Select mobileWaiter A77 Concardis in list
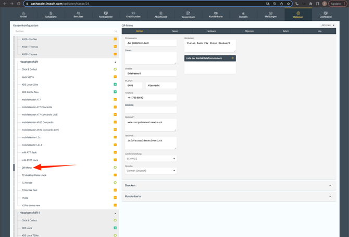Image resolution: width=349 pixels, height=237 pixels. [37, 107]
